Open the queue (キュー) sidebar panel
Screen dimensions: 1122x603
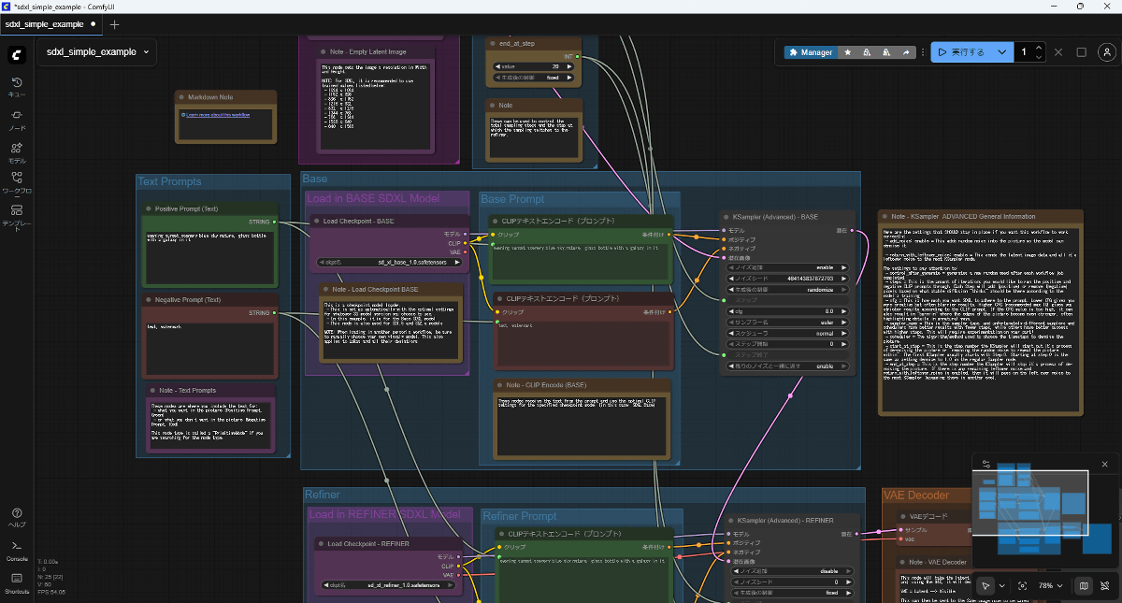(x=17, y=87)
